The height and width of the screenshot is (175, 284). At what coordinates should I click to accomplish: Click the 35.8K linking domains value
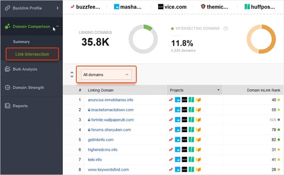tap(95, 42)
